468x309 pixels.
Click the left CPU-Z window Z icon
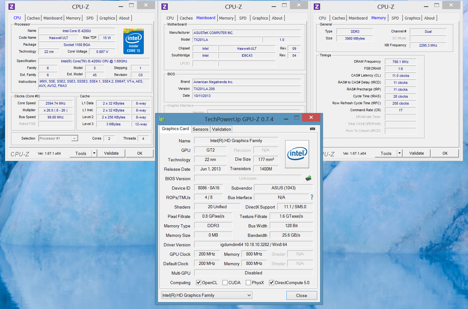pyautogui.click(x=12, y=6)
